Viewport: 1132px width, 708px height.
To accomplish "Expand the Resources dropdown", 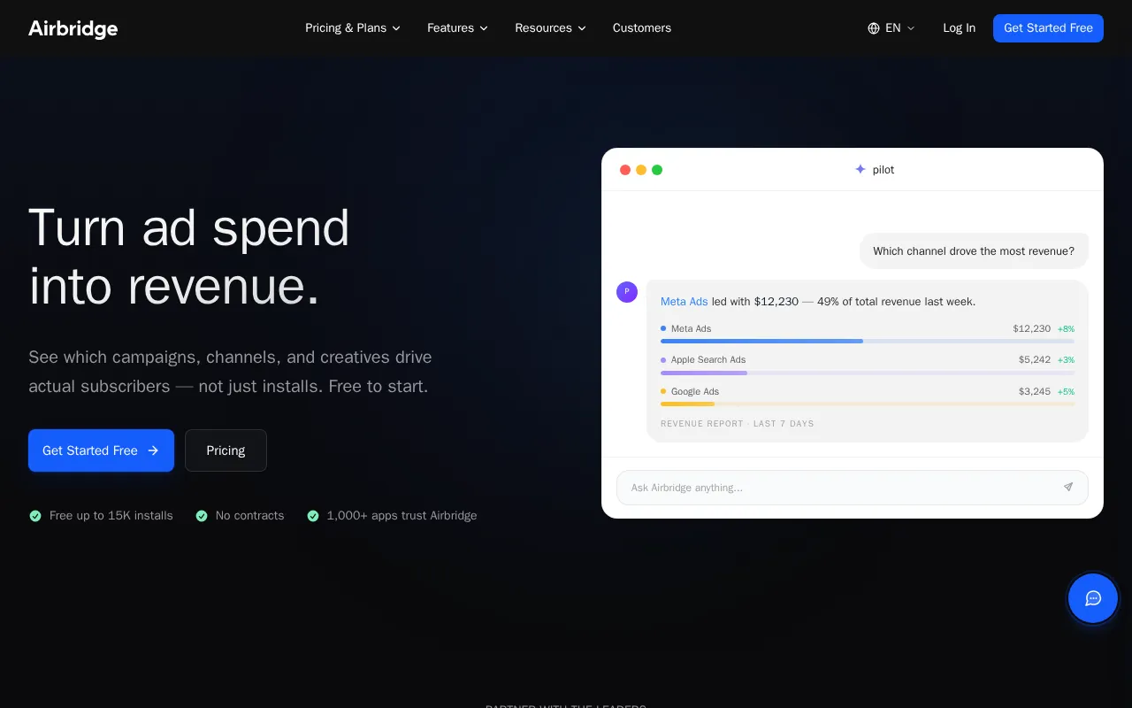I will 551,28.
